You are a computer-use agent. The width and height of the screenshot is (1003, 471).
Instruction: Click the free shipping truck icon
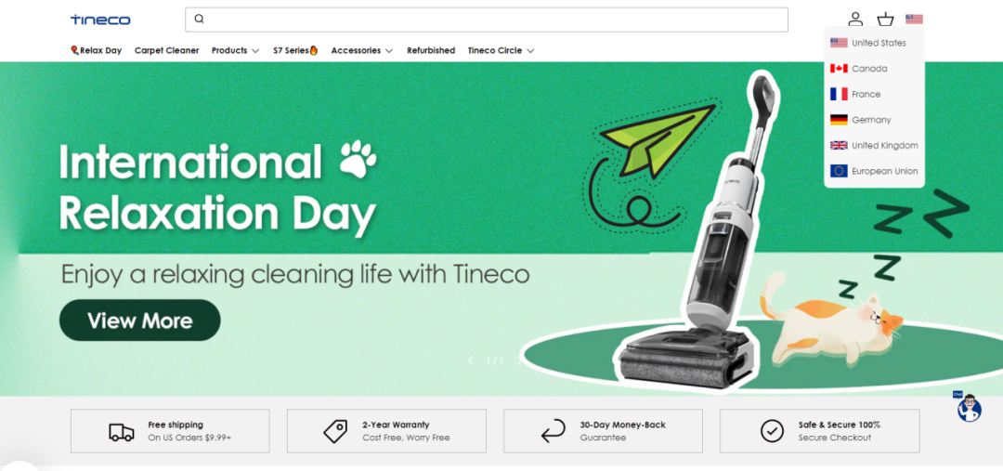click(x=122, y=432)
